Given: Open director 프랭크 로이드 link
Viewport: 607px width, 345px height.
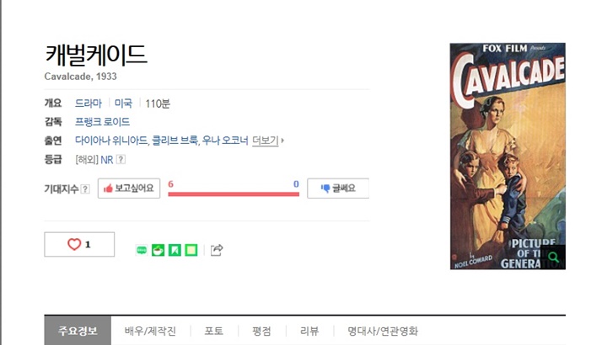Looking at the screenshot, I should click(x=102, y=122).
